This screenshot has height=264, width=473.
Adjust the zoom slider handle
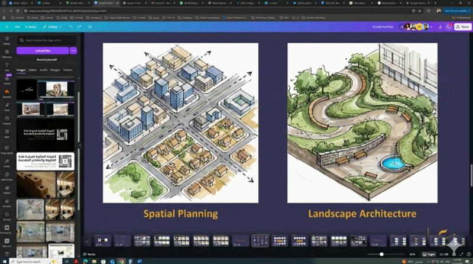tap(381, 255)
